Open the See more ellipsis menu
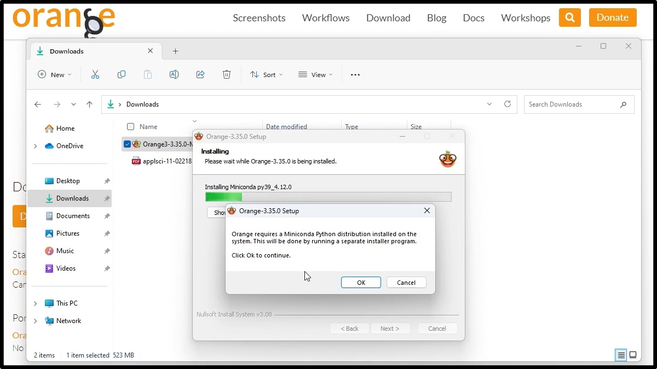Viewport: 657px width, 369px height. (355, 75)
